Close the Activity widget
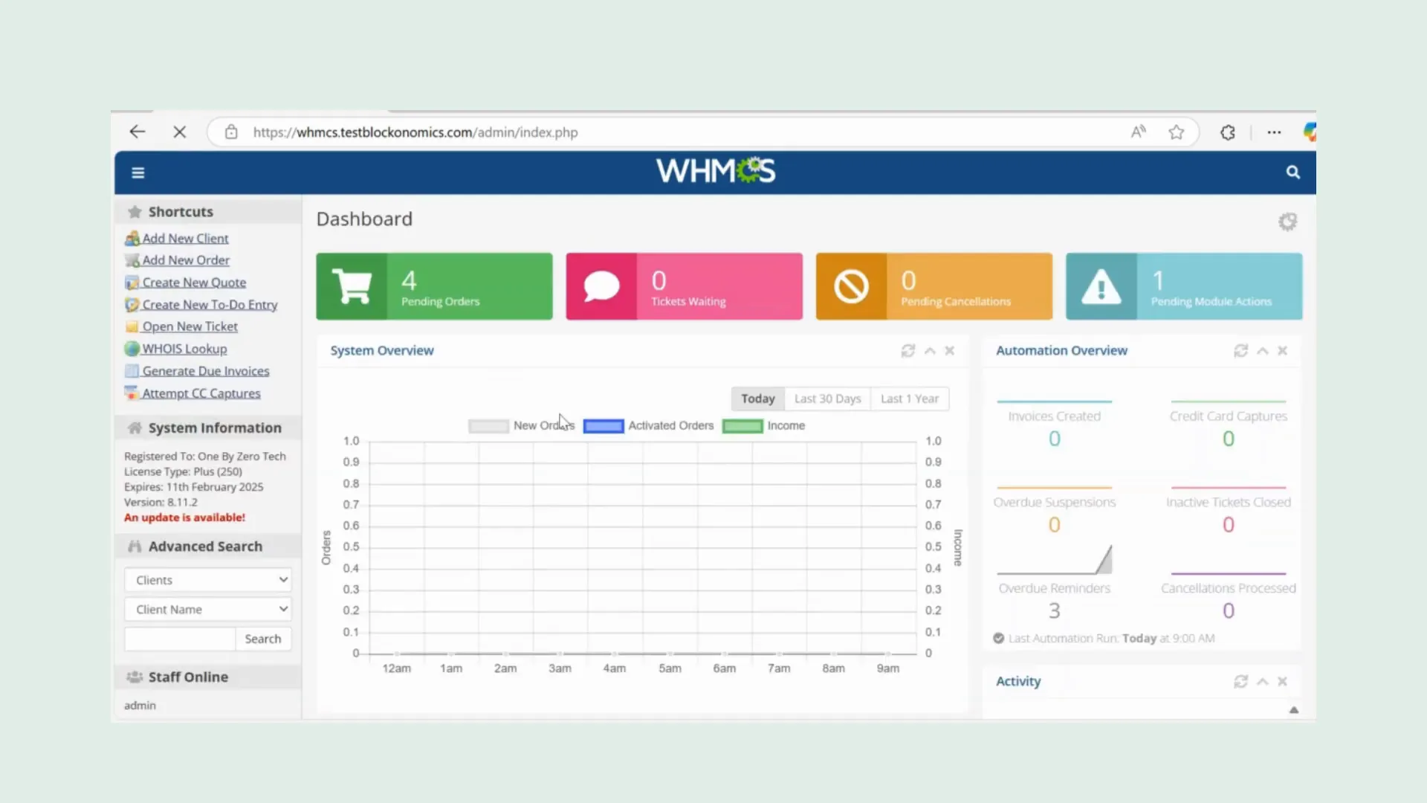Screen dimensions: 1427x803 [x=1282, y=681]
